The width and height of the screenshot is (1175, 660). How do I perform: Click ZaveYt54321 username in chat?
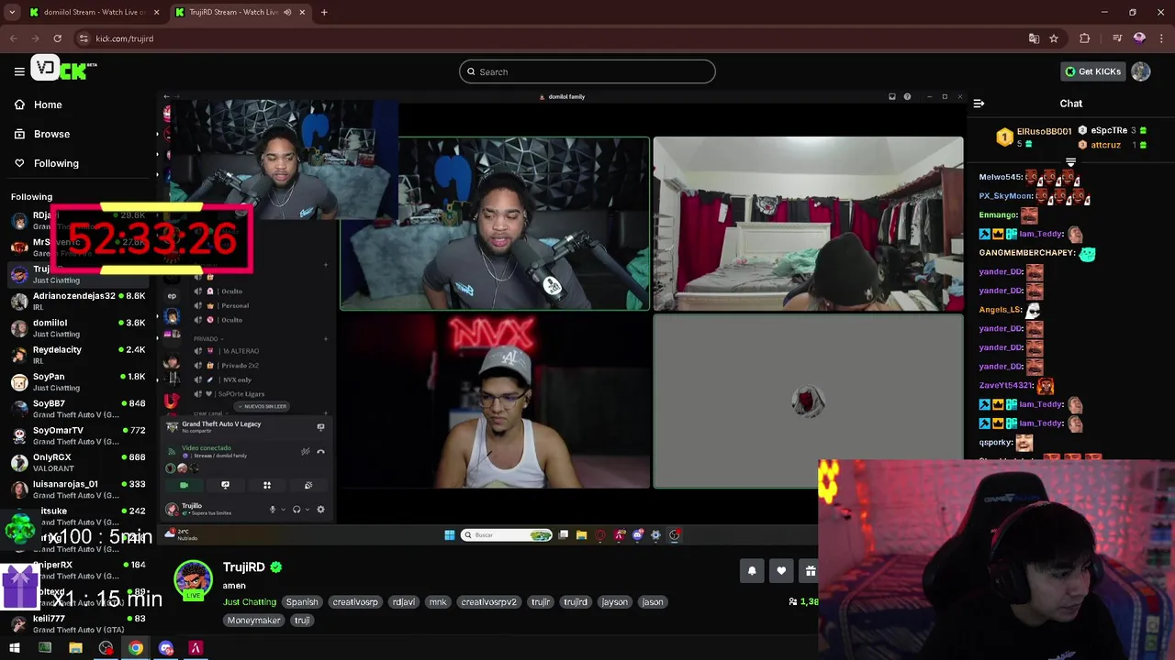1007,386
